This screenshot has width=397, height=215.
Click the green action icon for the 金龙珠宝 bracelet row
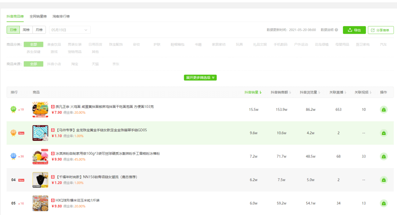[x=383, y=133]
